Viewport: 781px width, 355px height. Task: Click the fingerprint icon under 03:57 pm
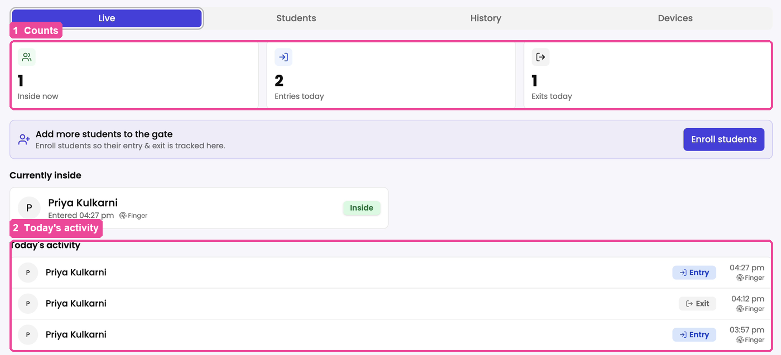(740, 339)
